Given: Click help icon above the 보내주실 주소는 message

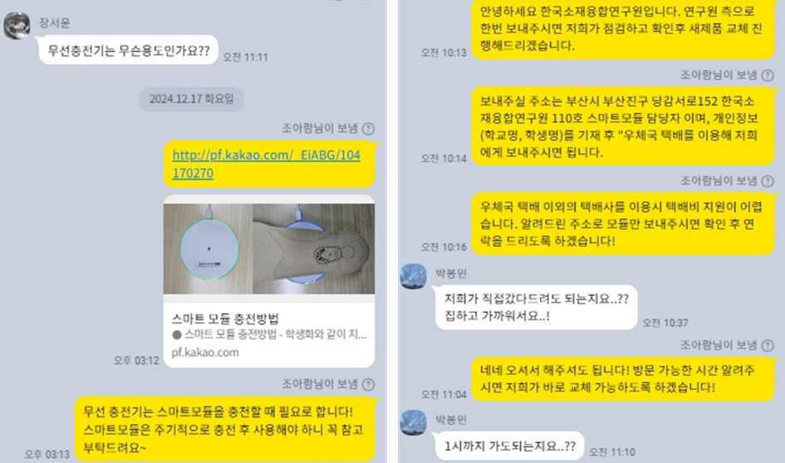Looking at the screenshot, I should [x=768, y=76].
